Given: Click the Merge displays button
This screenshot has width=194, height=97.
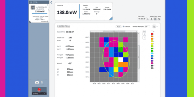Looking at the screenshot, I should click(152, 19).
